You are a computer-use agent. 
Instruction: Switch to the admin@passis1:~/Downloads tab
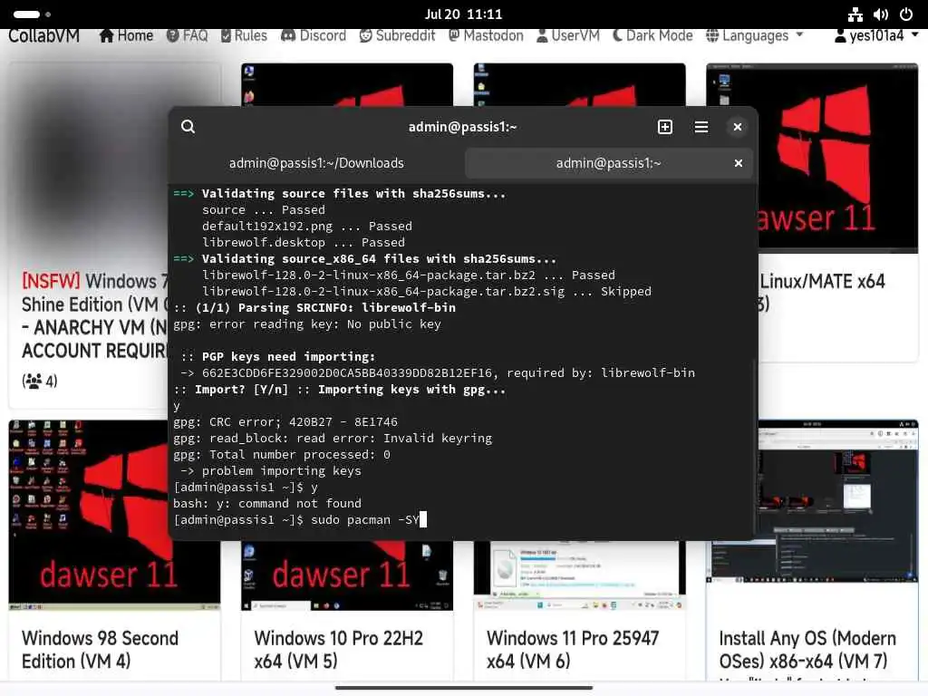[x=316, y=163]
